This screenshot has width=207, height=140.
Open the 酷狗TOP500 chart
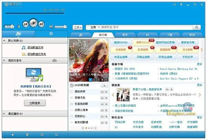[121, 43]
